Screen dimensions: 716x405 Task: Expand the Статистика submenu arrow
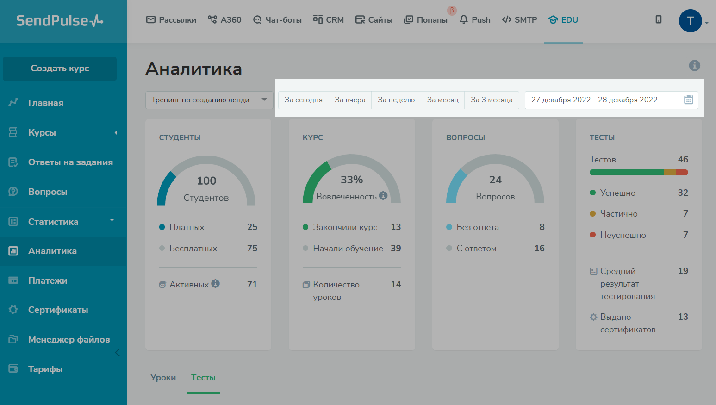[x=112, y=220]
